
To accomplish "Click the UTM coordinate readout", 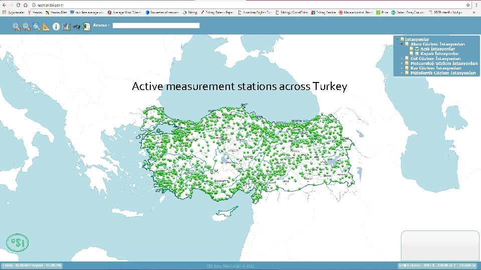I will click(x=437, y=265).
